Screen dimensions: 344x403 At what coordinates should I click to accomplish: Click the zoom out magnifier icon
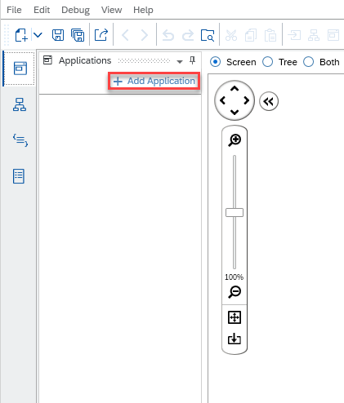tap(235, 292)
